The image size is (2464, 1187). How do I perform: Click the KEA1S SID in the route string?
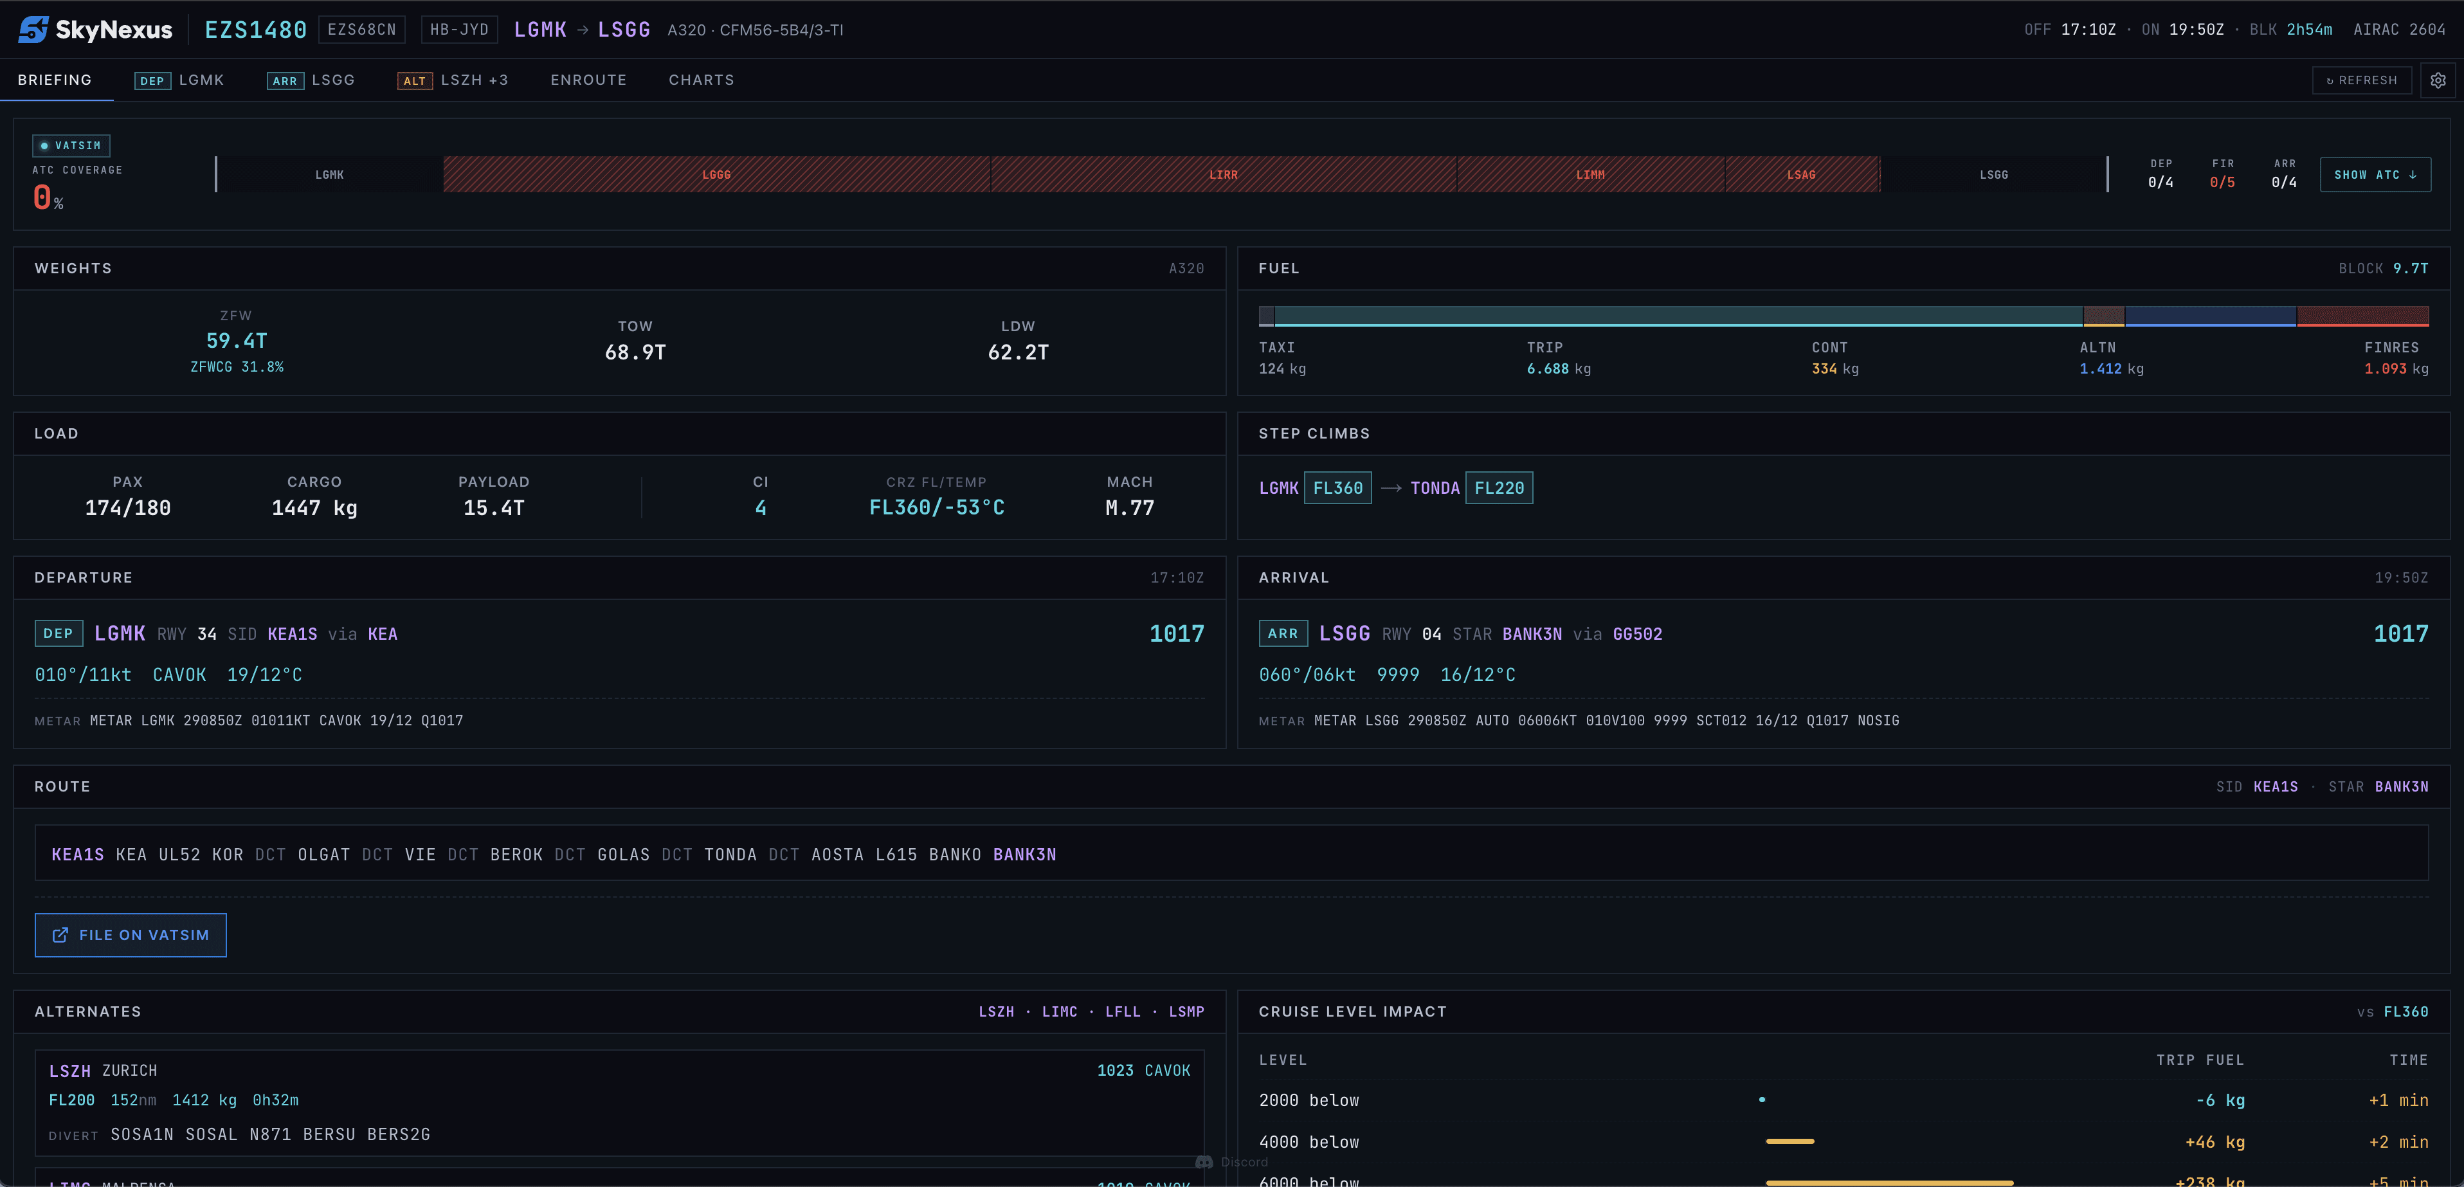[77, 855]
